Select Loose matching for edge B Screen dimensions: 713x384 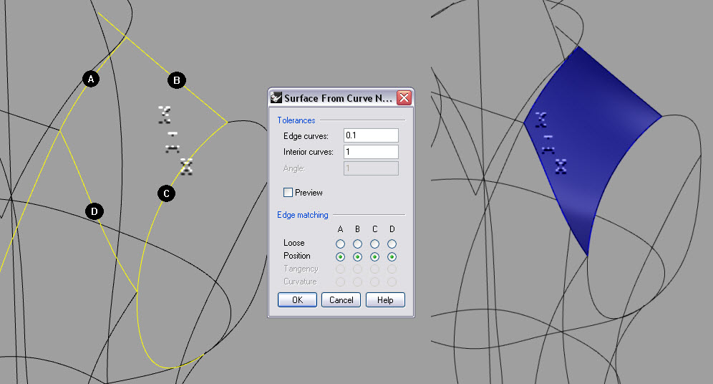pos(357,244)
